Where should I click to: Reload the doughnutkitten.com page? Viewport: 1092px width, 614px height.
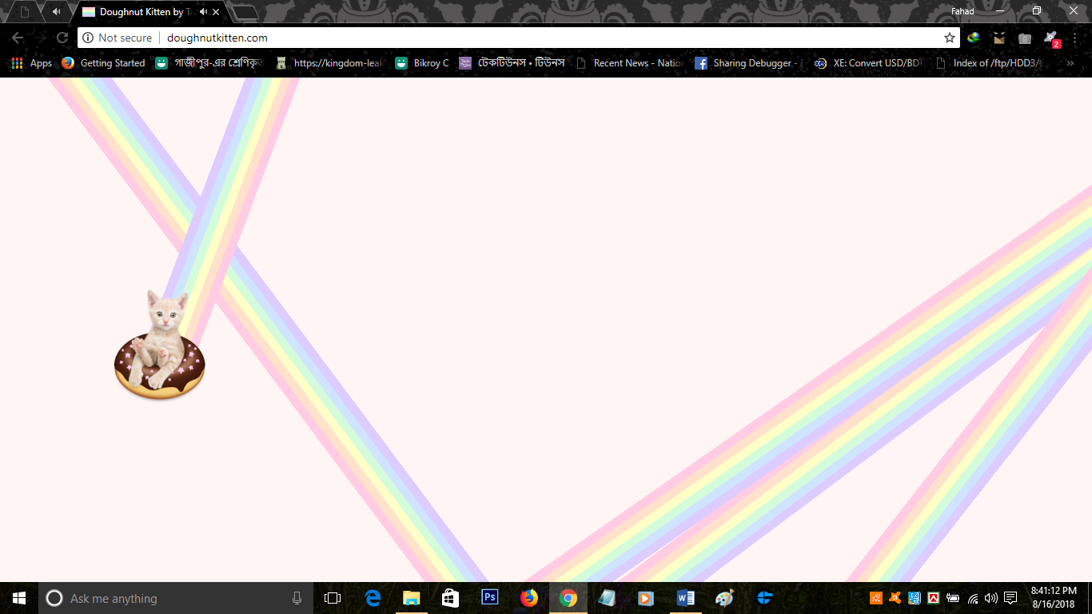[62, 38]
